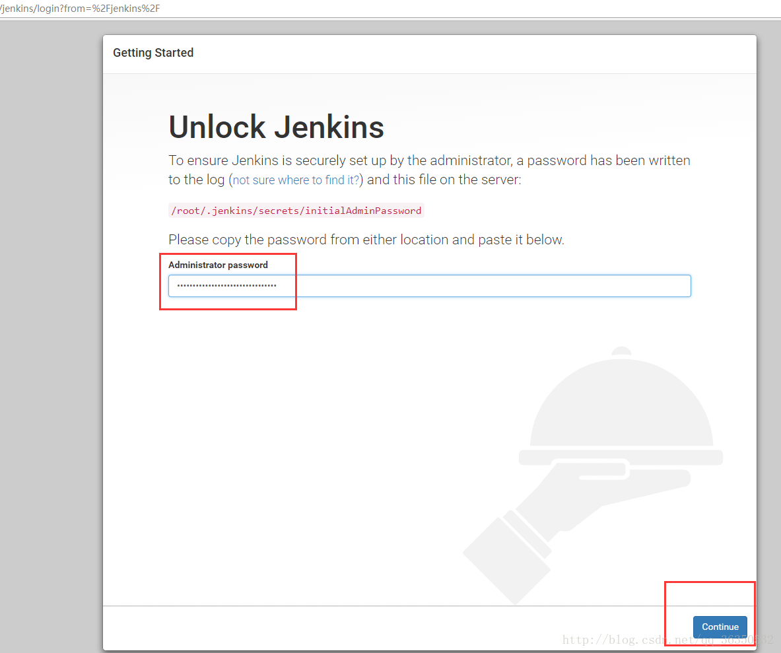Click the 'Unlock Jenkins' heading
Screen dimensions: 781x653
(277, 127)
